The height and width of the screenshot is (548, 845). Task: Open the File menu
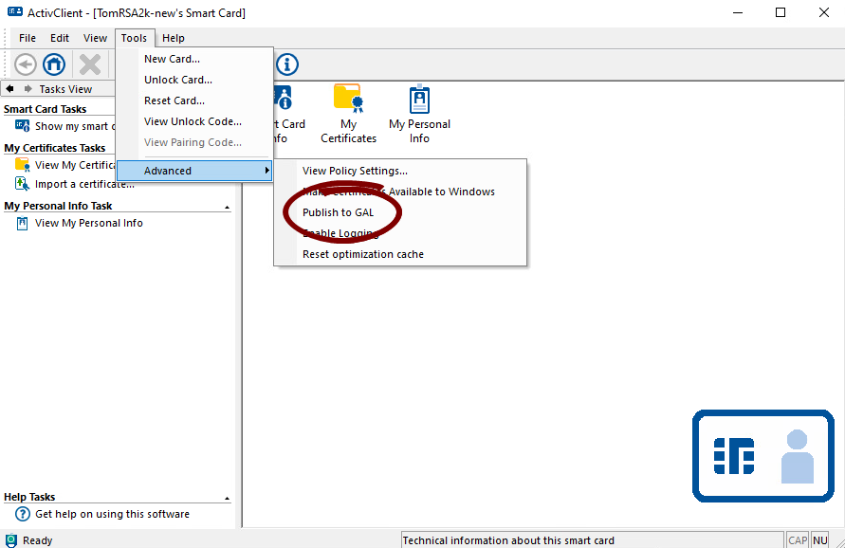(x=27, y=38)
